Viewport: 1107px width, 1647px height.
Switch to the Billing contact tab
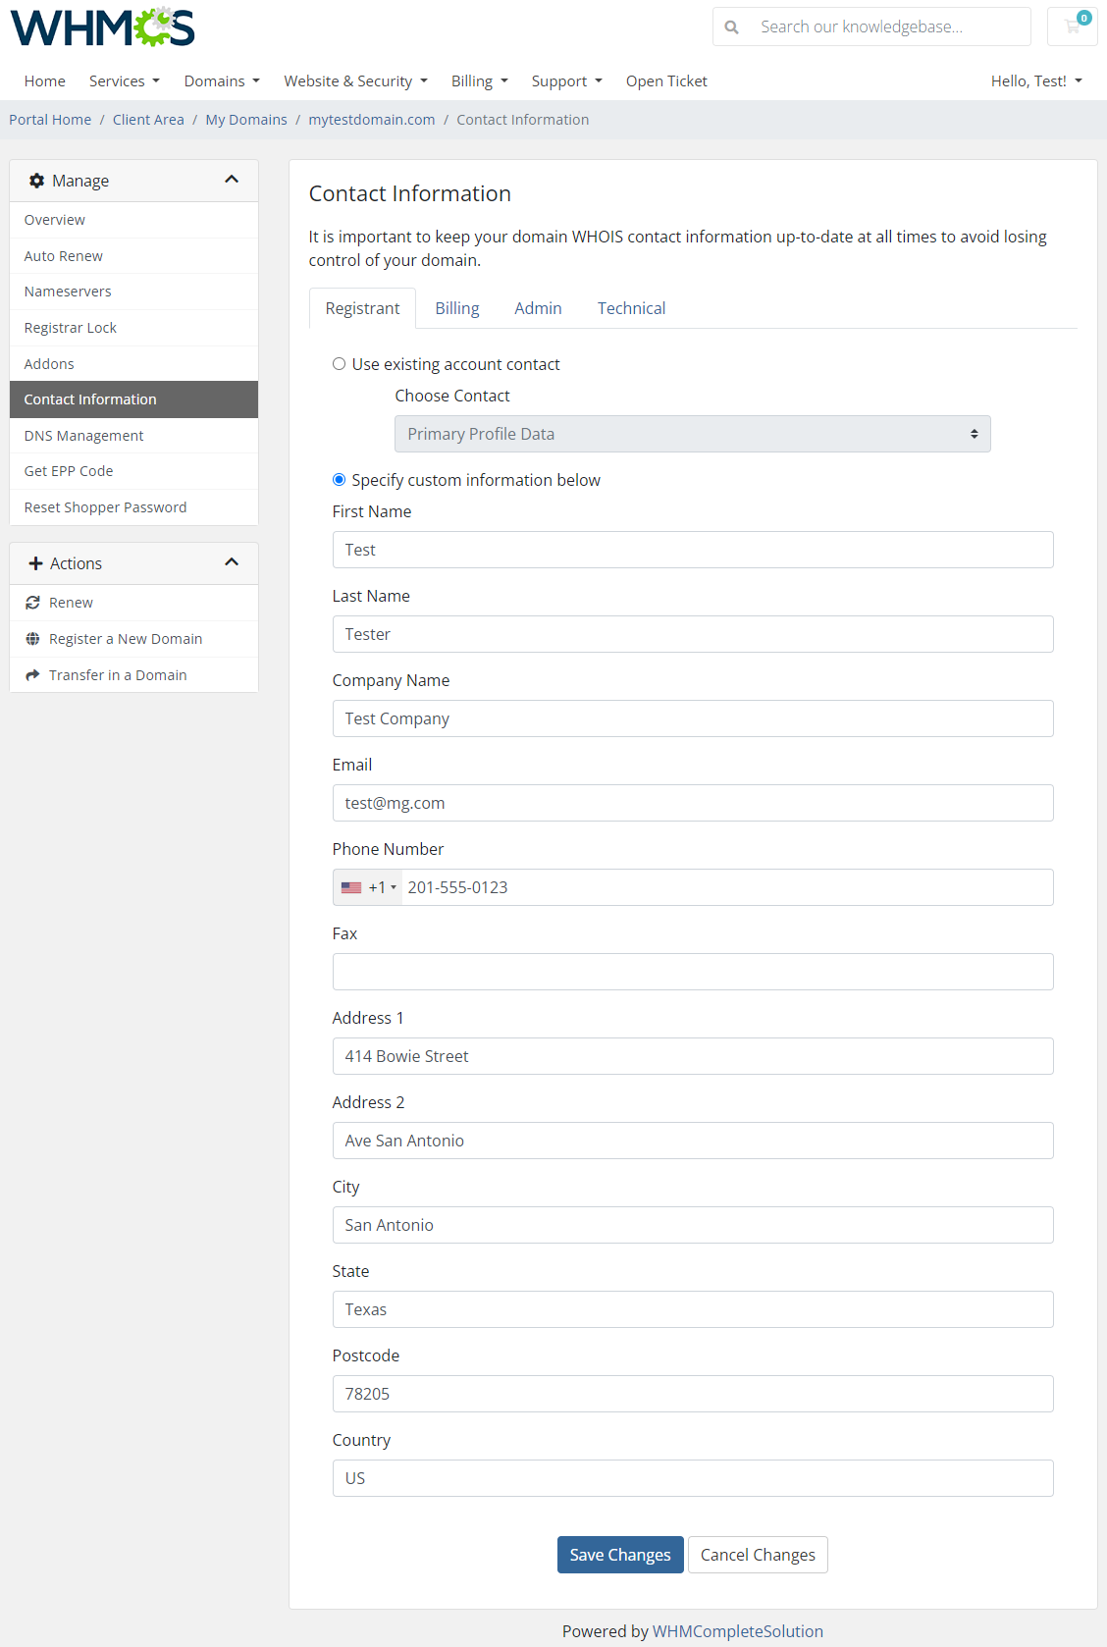(x=456, y=308)
